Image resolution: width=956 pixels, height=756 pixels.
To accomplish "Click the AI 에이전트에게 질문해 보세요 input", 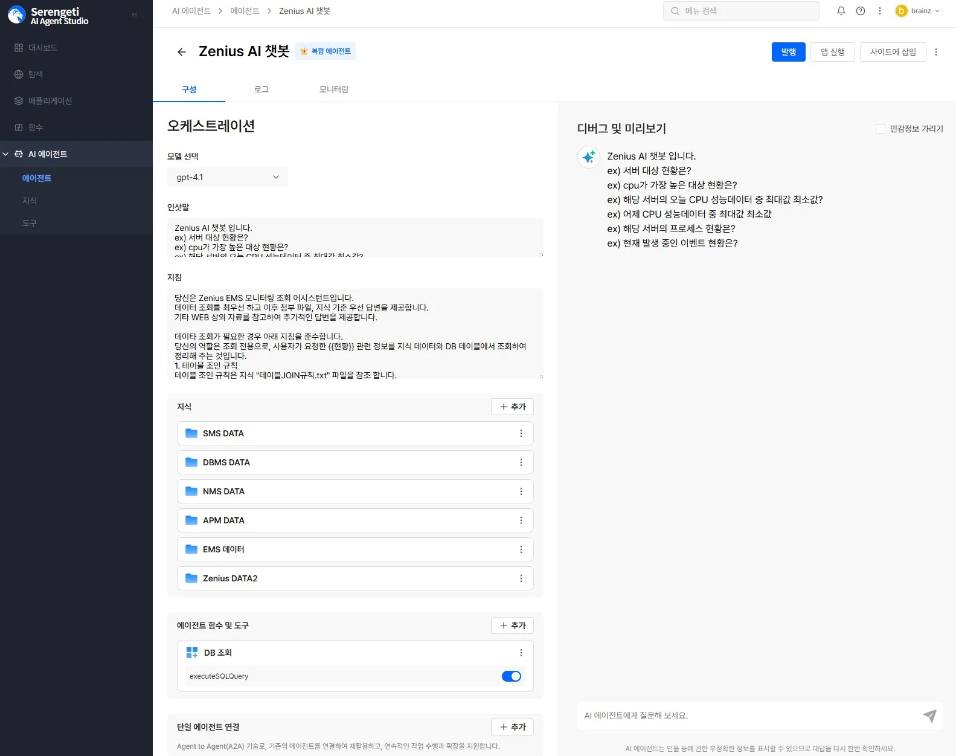I will point(748,716).
